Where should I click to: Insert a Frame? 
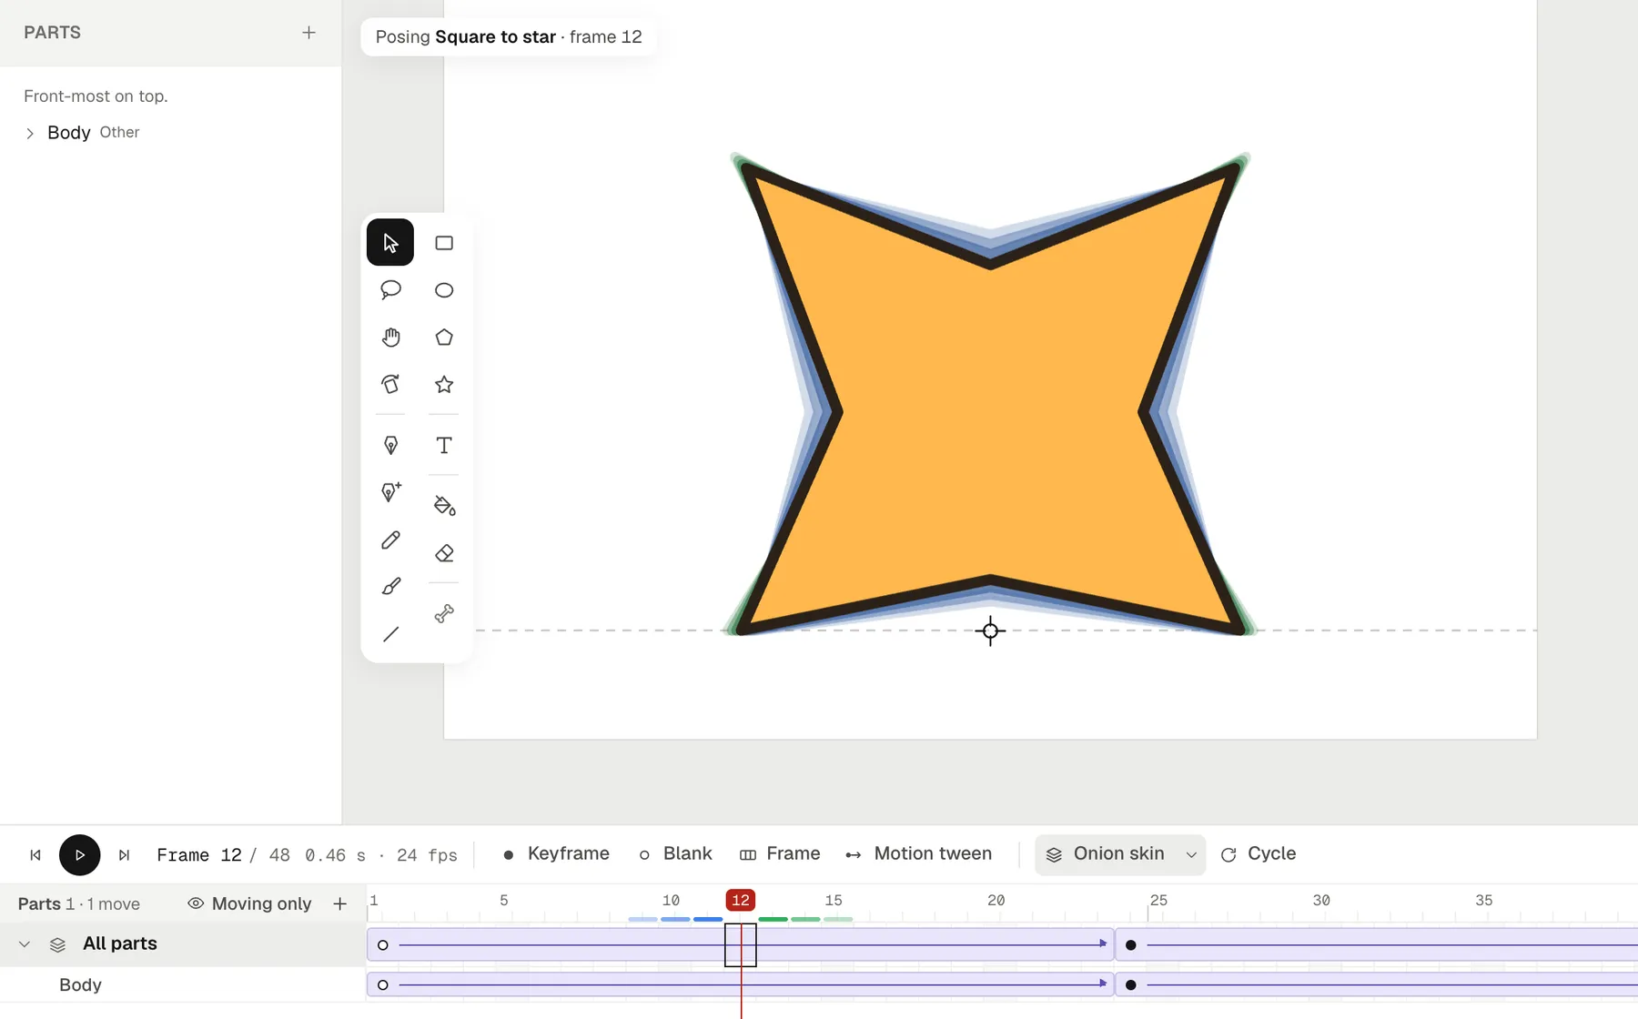click(780, 854)
